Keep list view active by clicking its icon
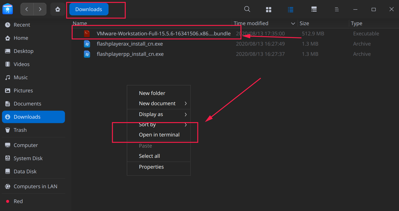 [290, 9]
